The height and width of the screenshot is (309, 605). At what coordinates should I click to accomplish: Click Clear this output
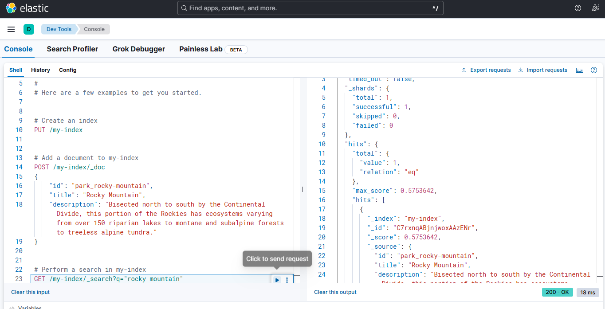335,292
